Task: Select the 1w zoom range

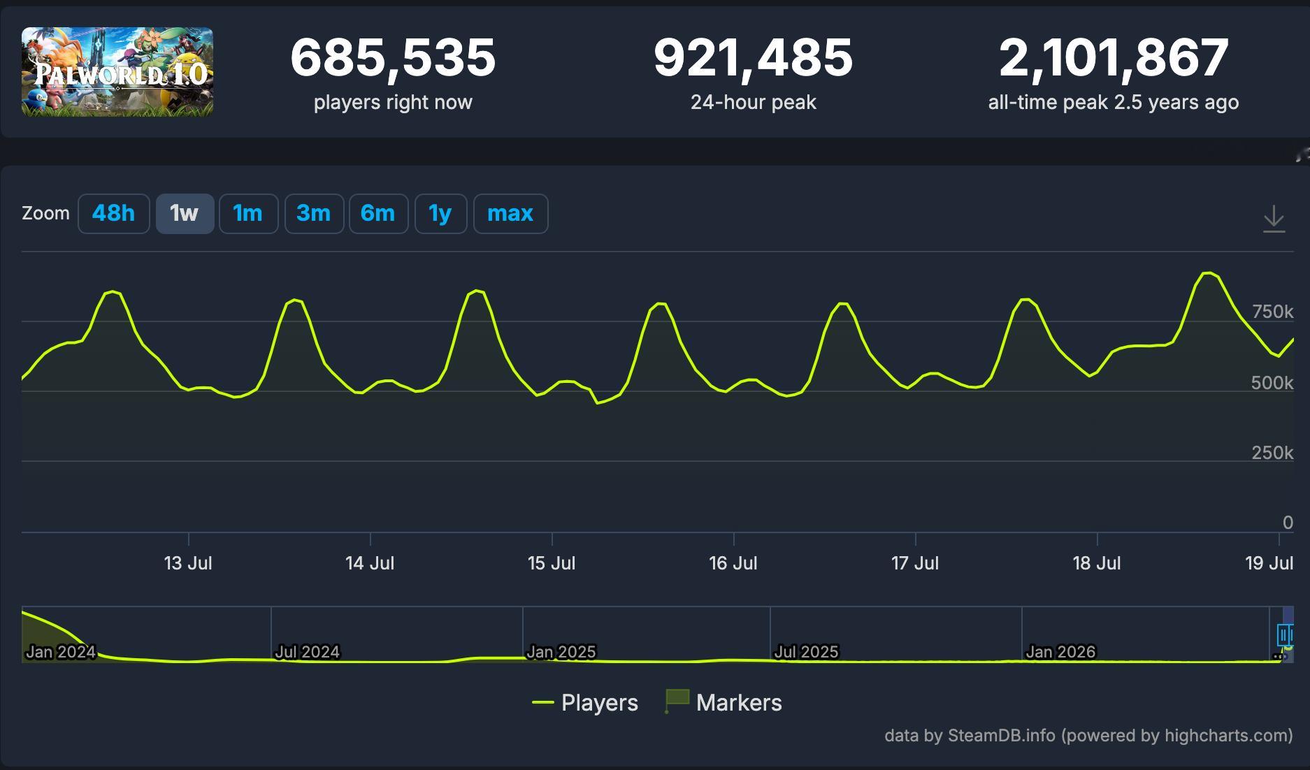Action: tap(185, 214)
